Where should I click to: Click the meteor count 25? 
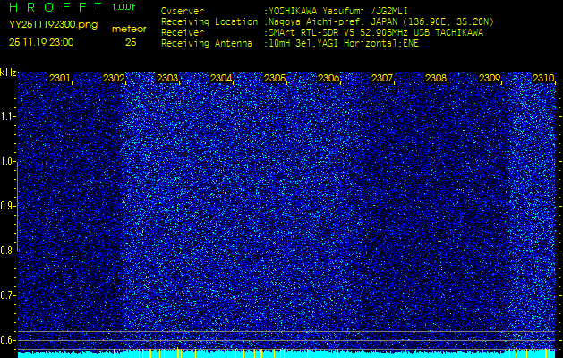pos(131,42)
